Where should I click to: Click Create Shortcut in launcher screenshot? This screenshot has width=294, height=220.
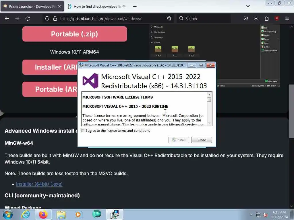tap(269, 51)
